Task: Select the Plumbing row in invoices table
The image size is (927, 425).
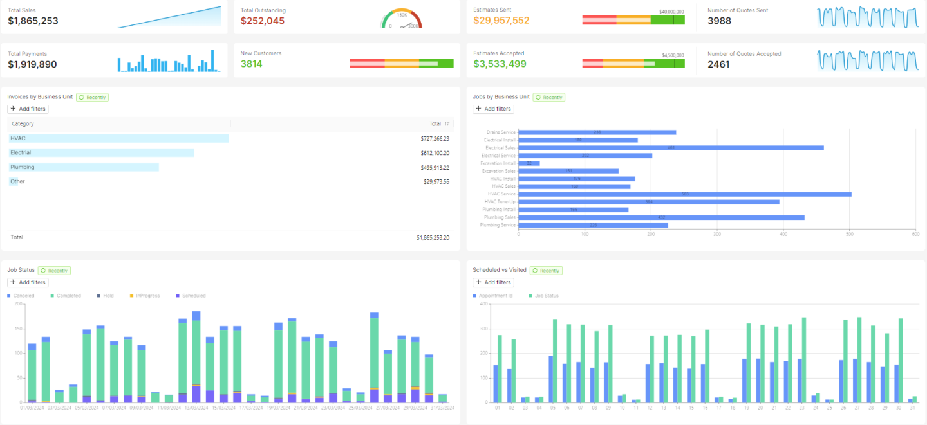Action: 230,167
